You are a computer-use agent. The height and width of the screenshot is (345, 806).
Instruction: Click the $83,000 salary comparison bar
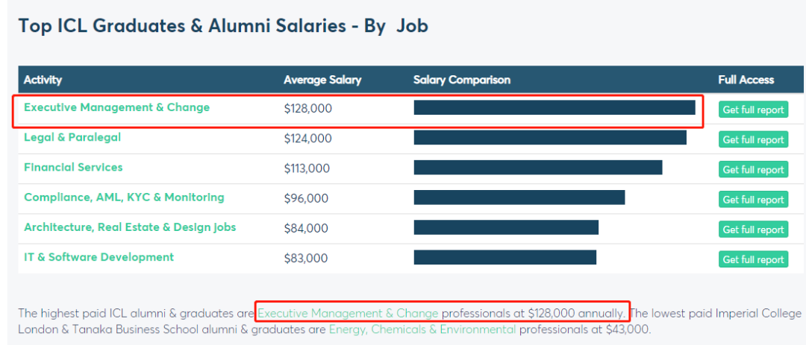point(505,257)
